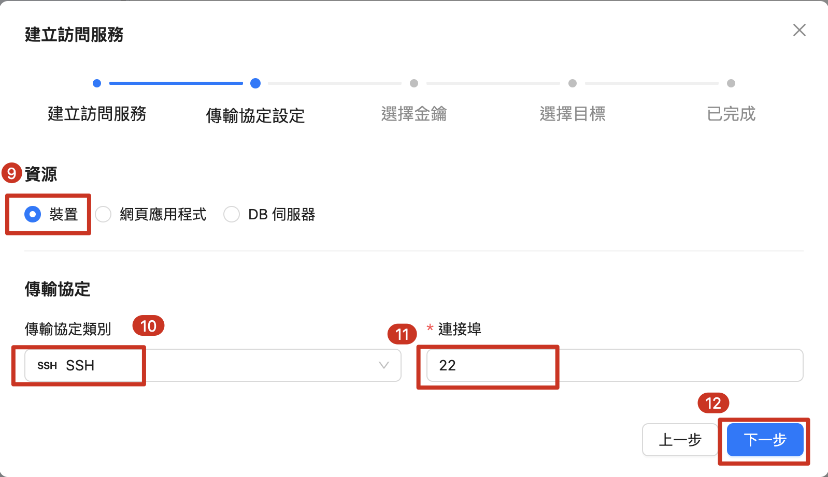Image resolution: width=828 pixels, height=477 pixels.
Task: Close the 建立訪問服務 dialog
Action: pyautogui.click(x=799, y=30)
